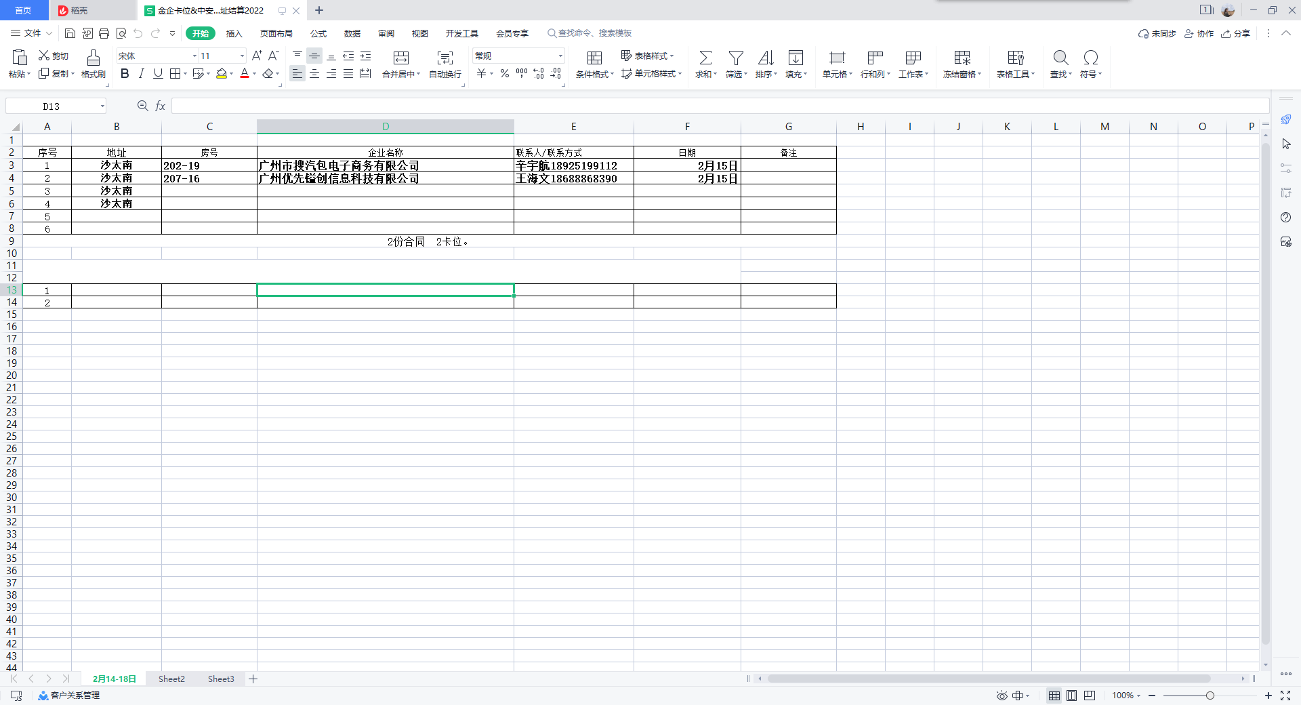Click the formula bar input field
The height and width of the screenshot is (705, 1301).
pos(718,106)
